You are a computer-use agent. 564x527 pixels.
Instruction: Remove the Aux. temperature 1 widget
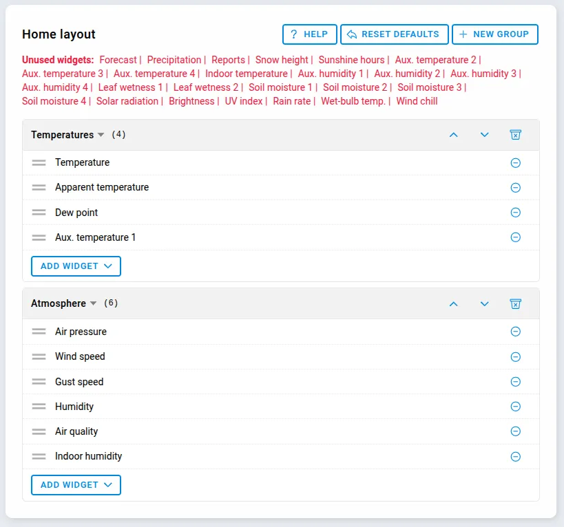[515, 237]
